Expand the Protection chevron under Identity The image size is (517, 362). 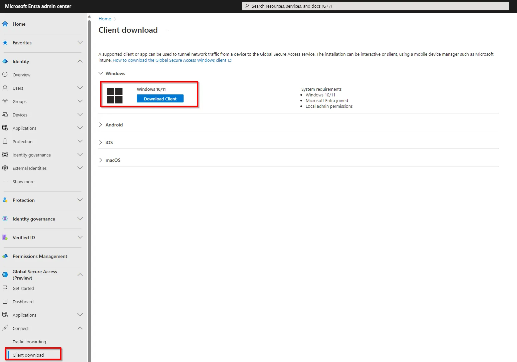(x=80, y=141)
